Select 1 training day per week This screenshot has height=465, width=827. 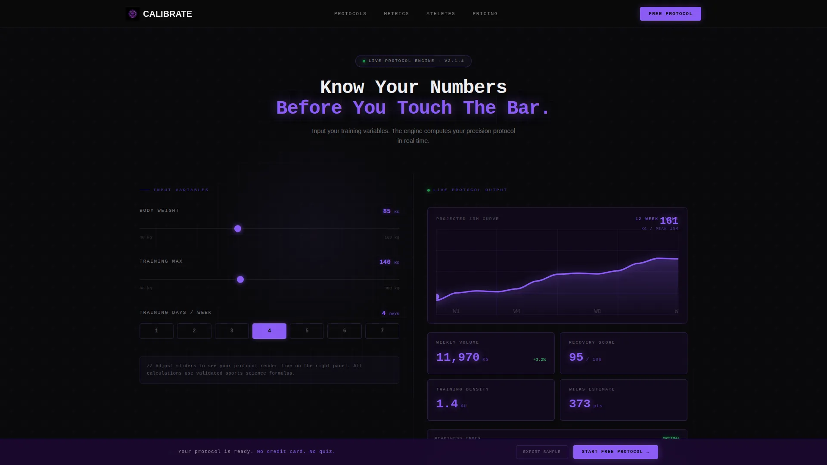pos(156,331)
